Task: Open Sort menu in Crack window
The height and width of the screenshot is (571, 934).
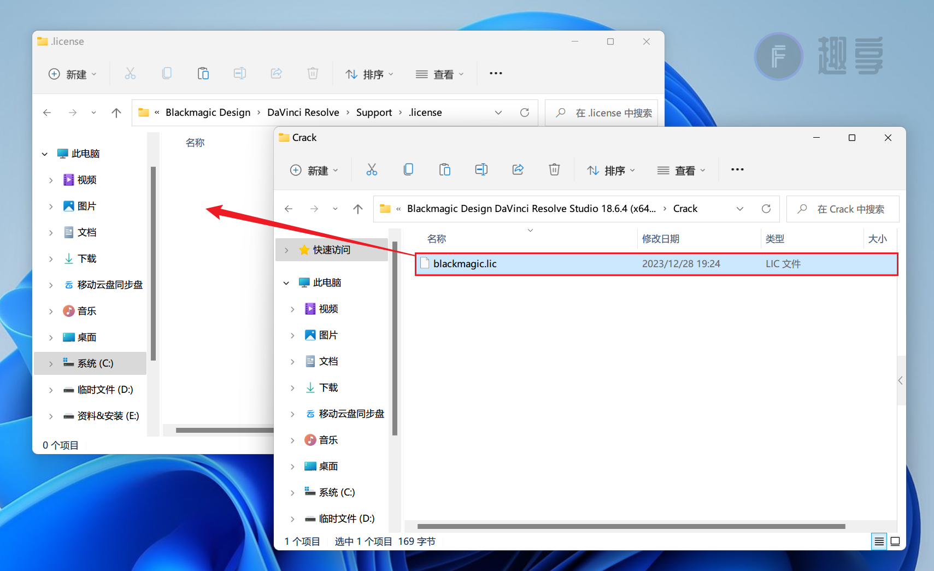Action: coord(611,170)
